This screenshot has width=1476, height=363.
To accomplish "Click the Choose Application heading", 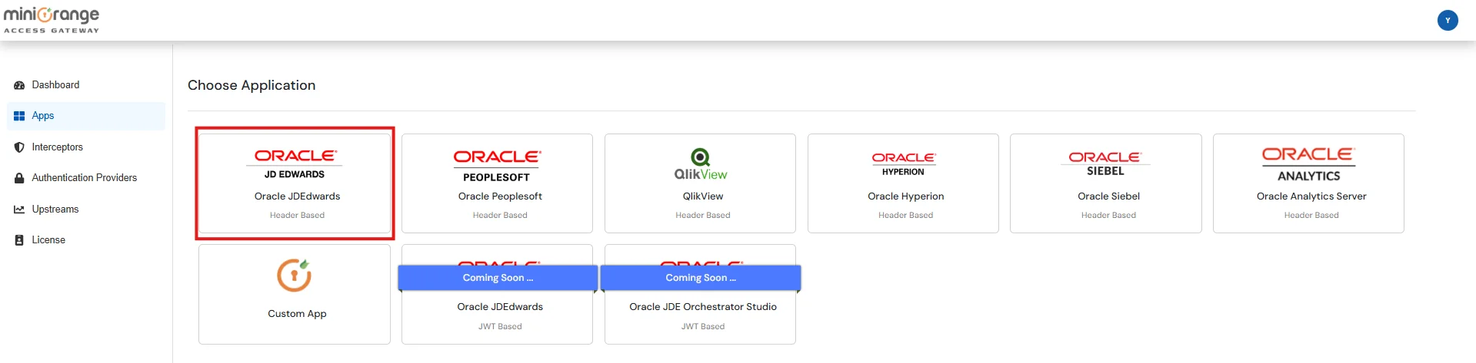I will click(252, 85).
